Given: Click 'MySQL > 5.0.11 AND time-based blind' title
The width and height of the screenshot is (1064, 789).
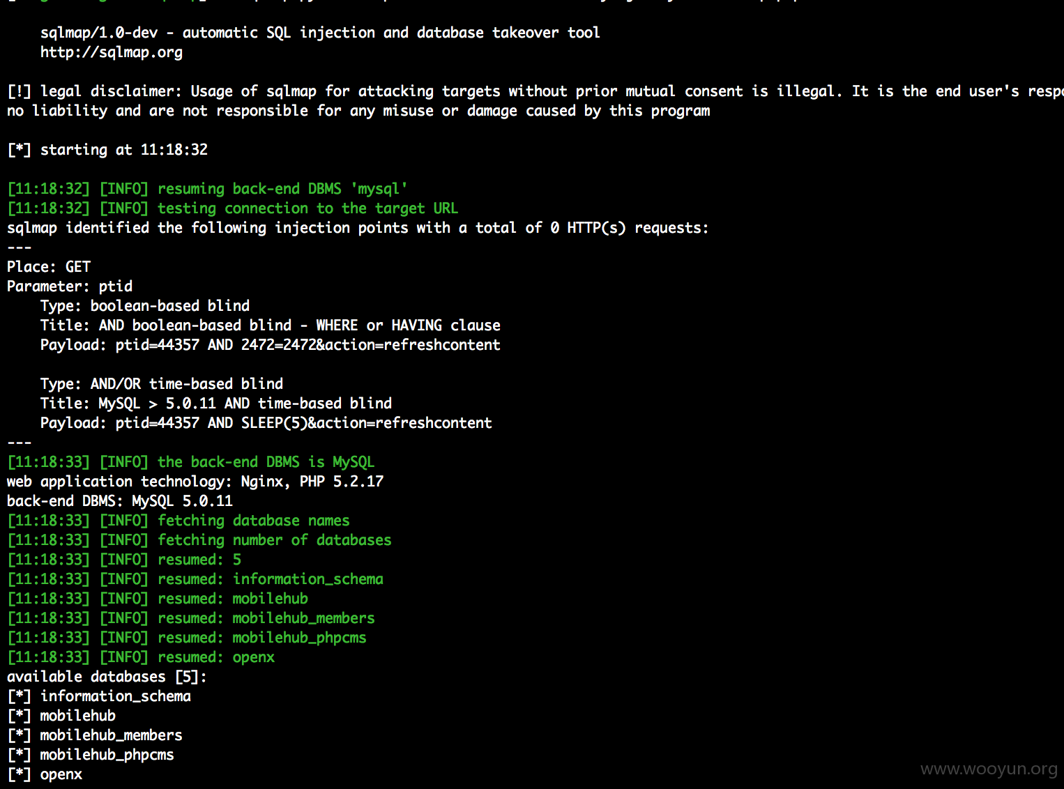Looking at the screenshot, I should 216,404.
